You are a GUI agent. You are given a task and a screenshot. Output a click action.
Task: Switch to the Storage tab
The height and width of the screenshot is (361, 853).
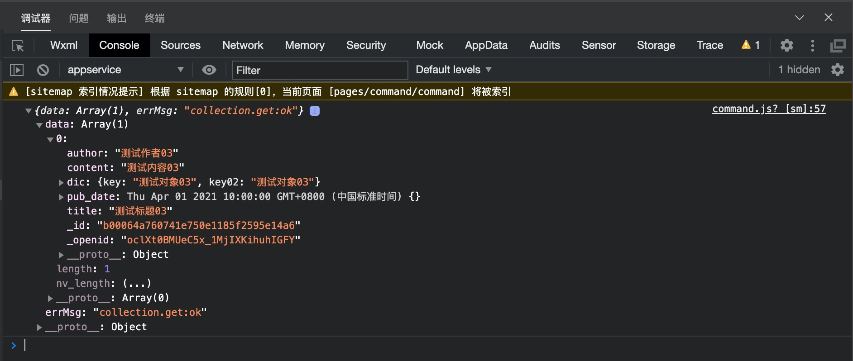click(x=656, y=45)
